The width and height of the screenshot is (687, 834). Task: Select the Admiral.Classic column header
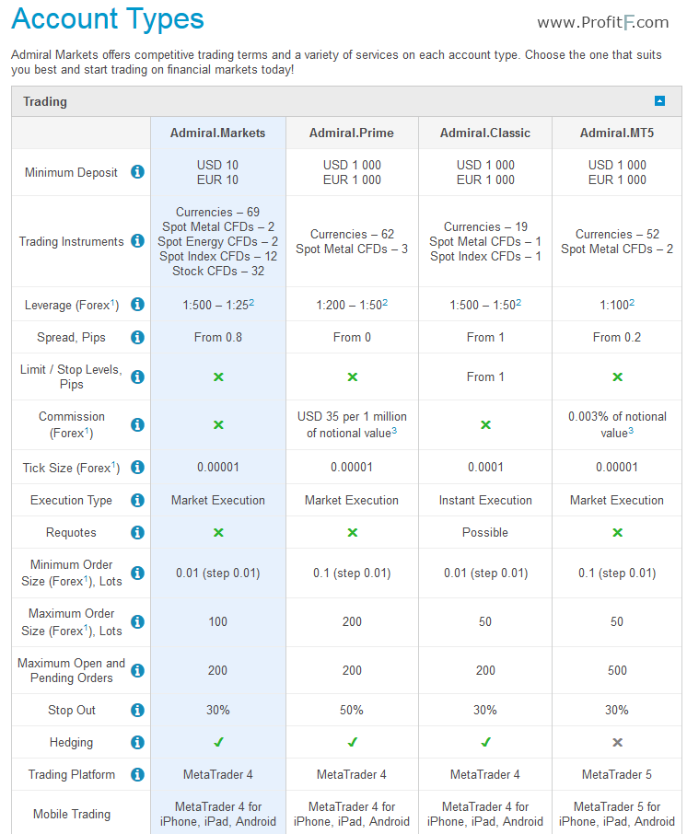[485, 133]
